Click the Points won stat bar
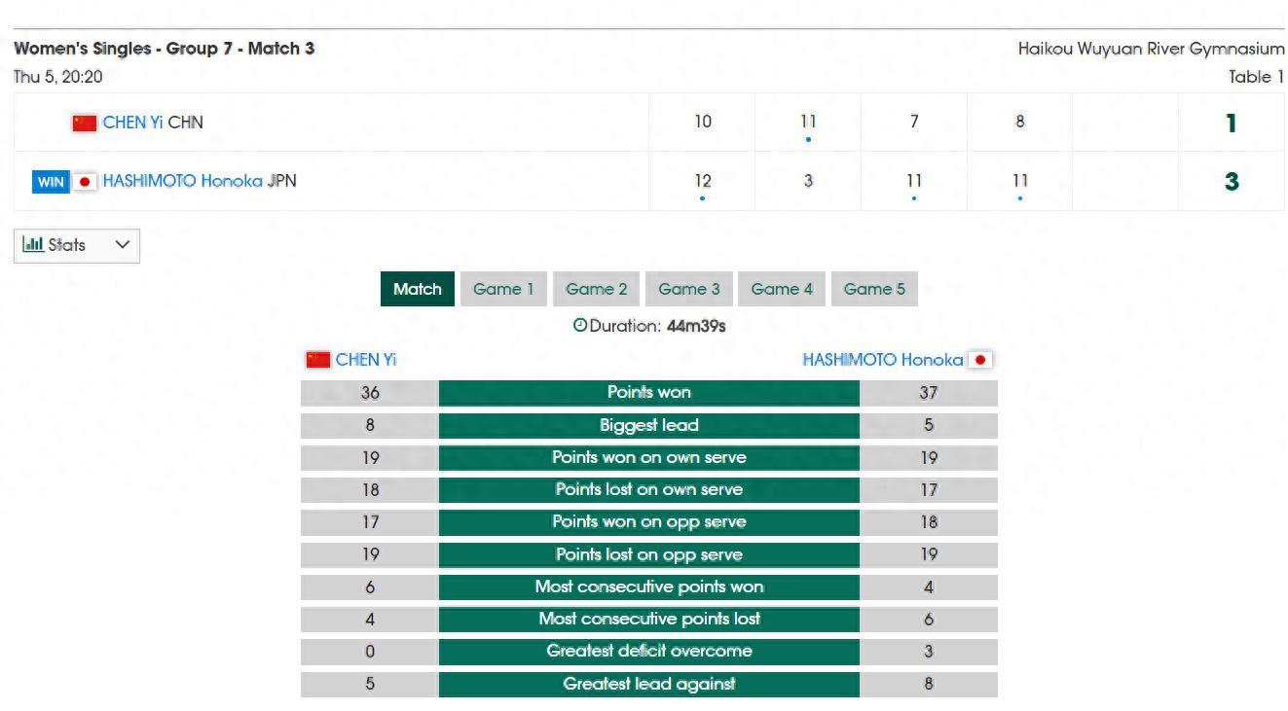Viewport: 1288px width, 711px height. click(648, 393)
